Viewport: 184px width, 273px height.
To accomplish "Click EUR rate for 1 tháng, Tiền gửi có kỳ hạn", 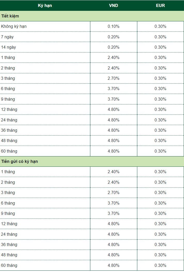I will [160, 172].
